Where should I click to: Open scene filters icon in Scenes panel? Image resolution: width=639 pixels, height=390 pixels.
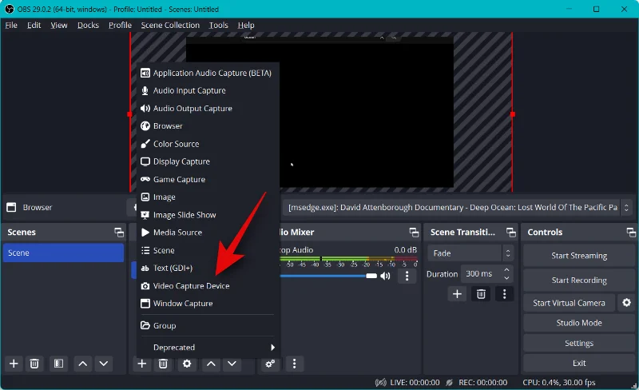point(58,364)
